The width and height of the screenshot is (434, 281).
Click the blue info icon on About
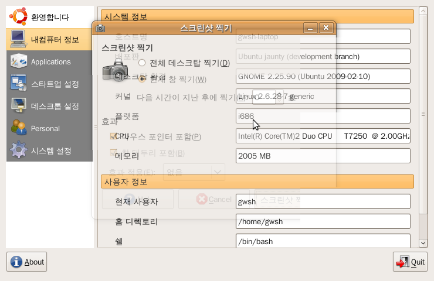coord(16,262)
